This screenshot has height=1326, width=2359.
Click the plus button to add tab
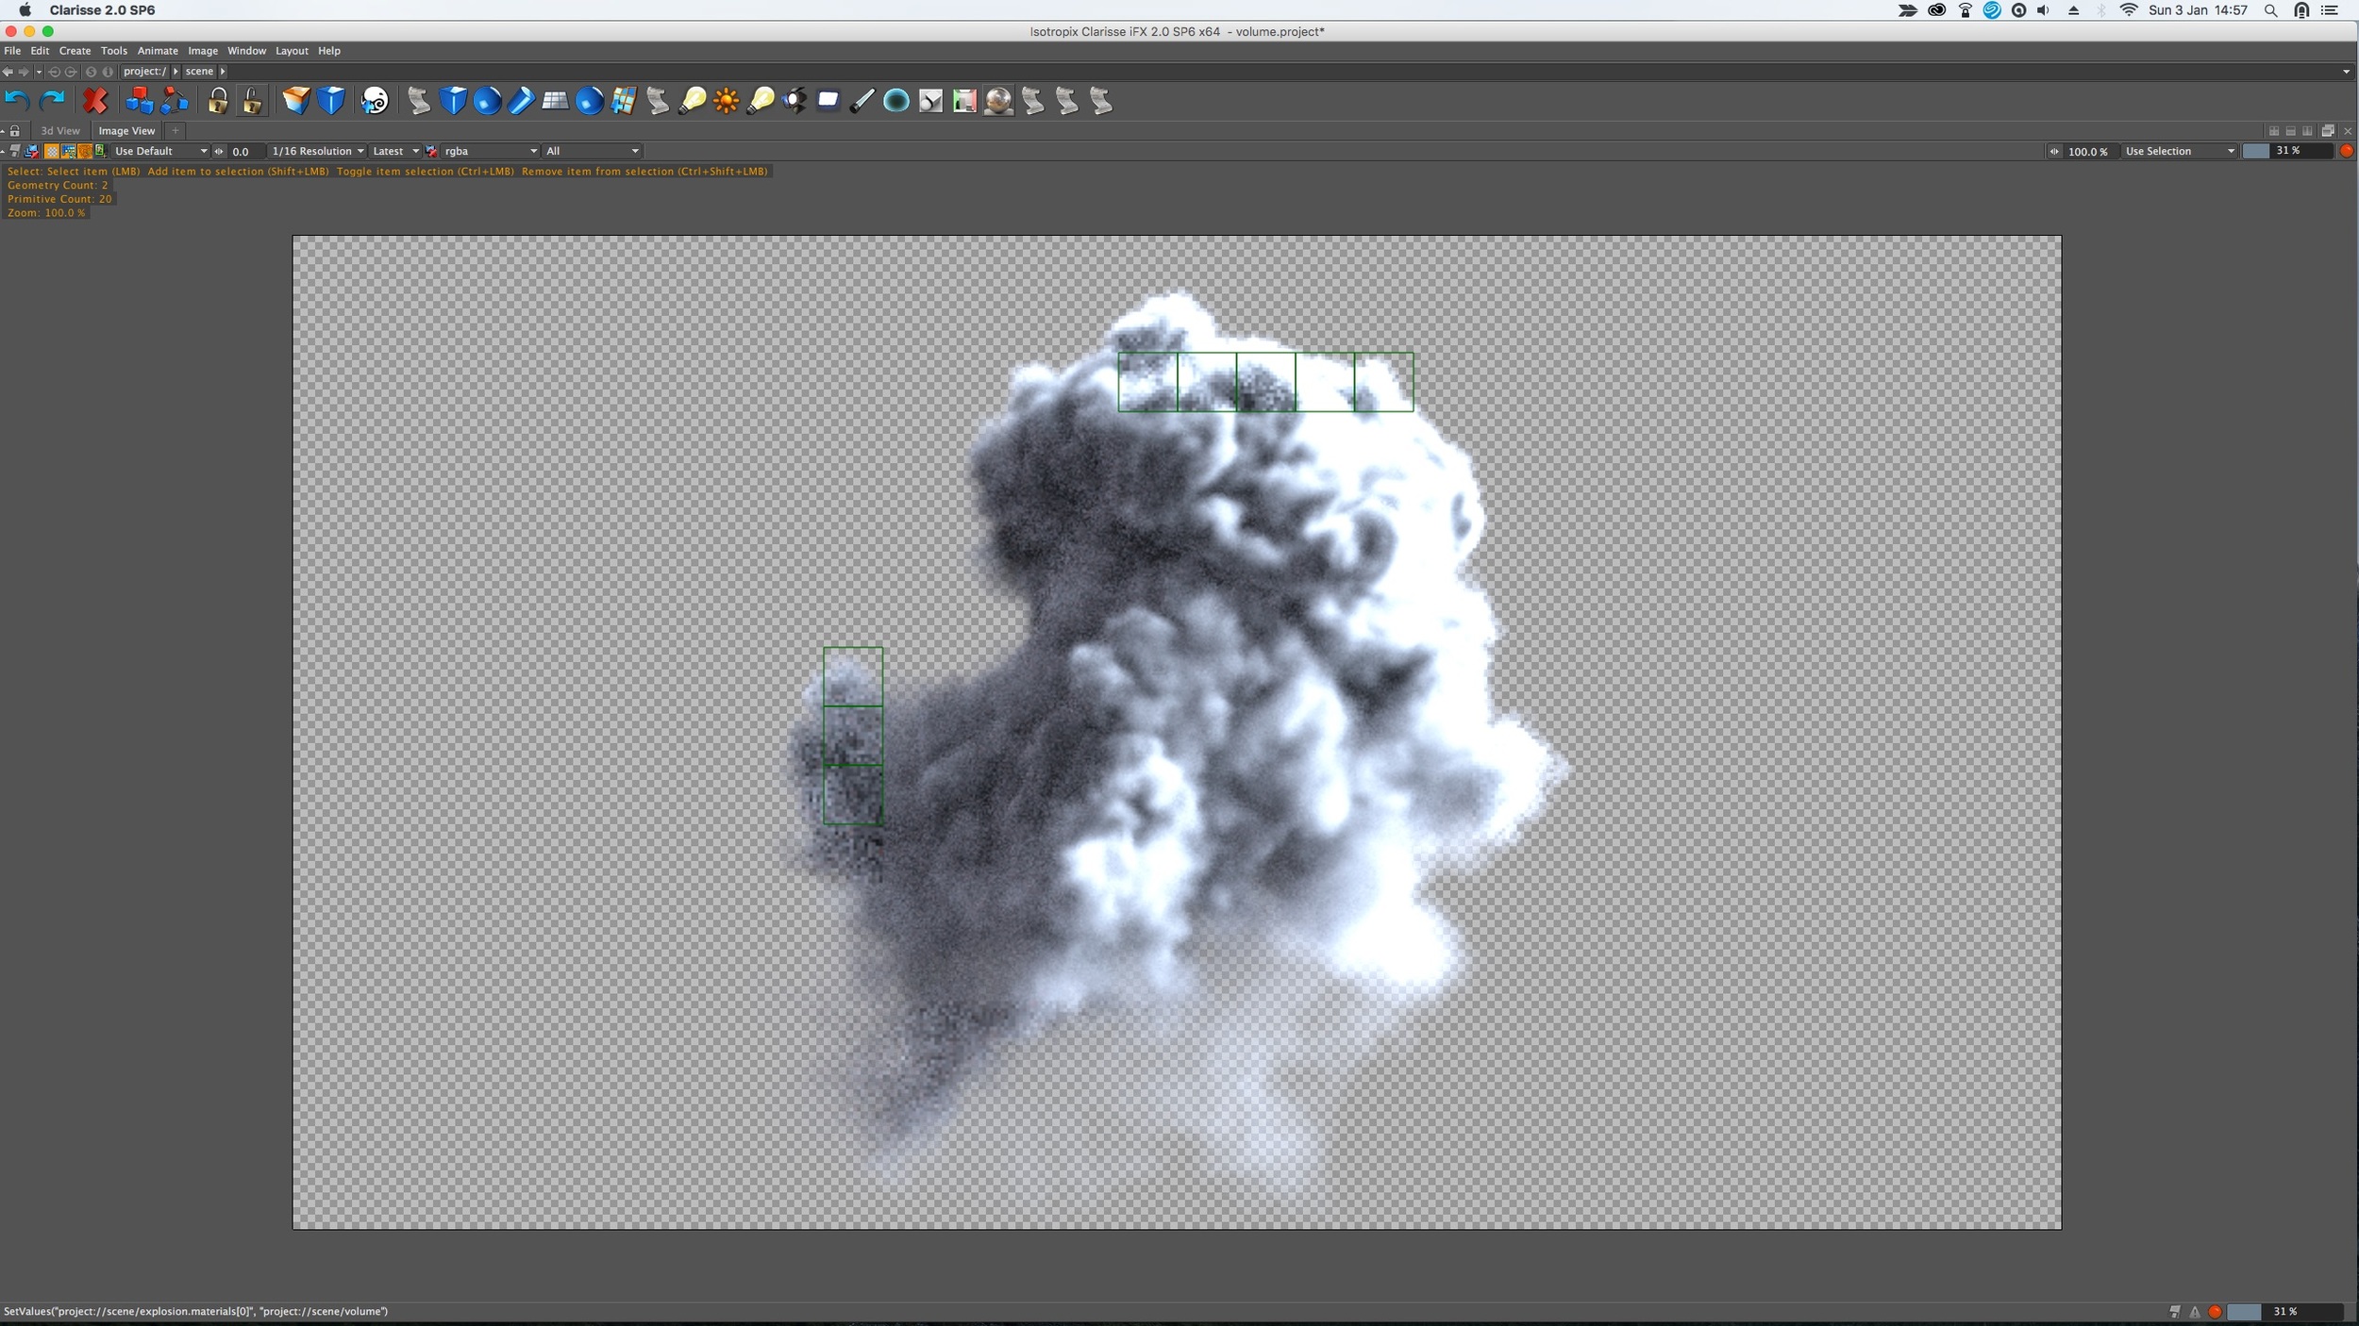click(176, 131)
